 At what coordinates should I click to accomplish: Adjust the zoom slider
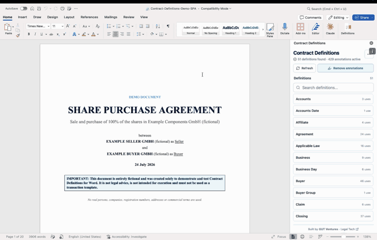[x=344, y=237]
